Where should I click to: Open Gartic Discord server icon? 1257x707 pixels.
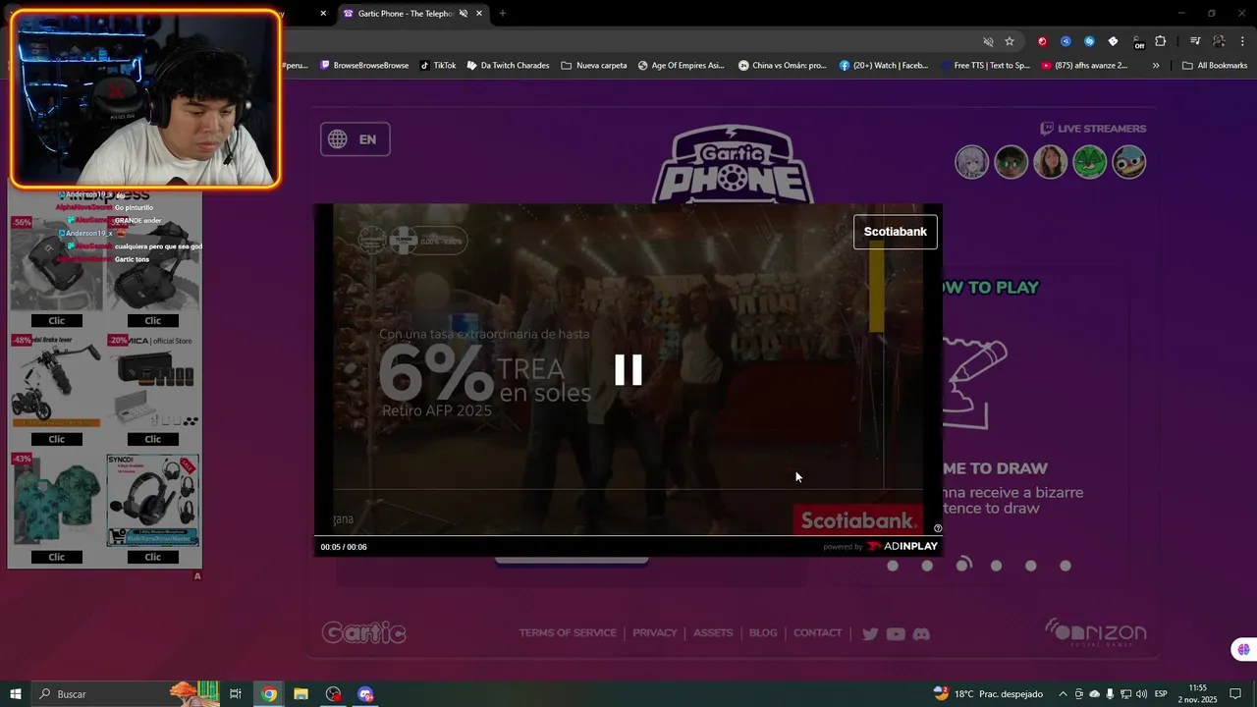[921, 634]
